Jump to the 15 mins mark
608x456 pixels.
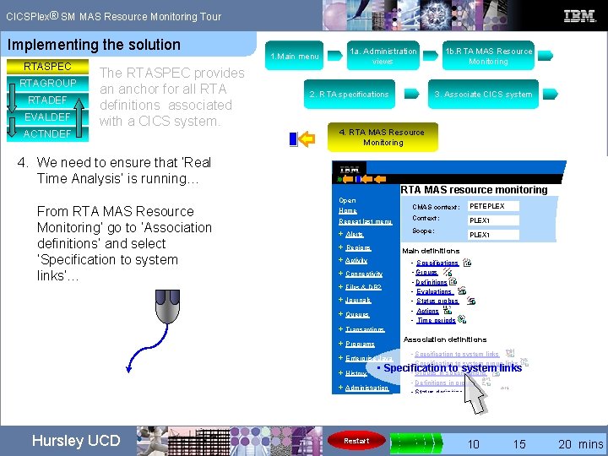[x=519, y=444]
